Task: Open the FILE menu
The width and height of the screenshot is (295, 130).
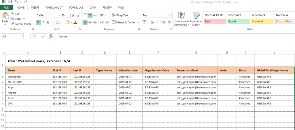Action: point(6,7)
